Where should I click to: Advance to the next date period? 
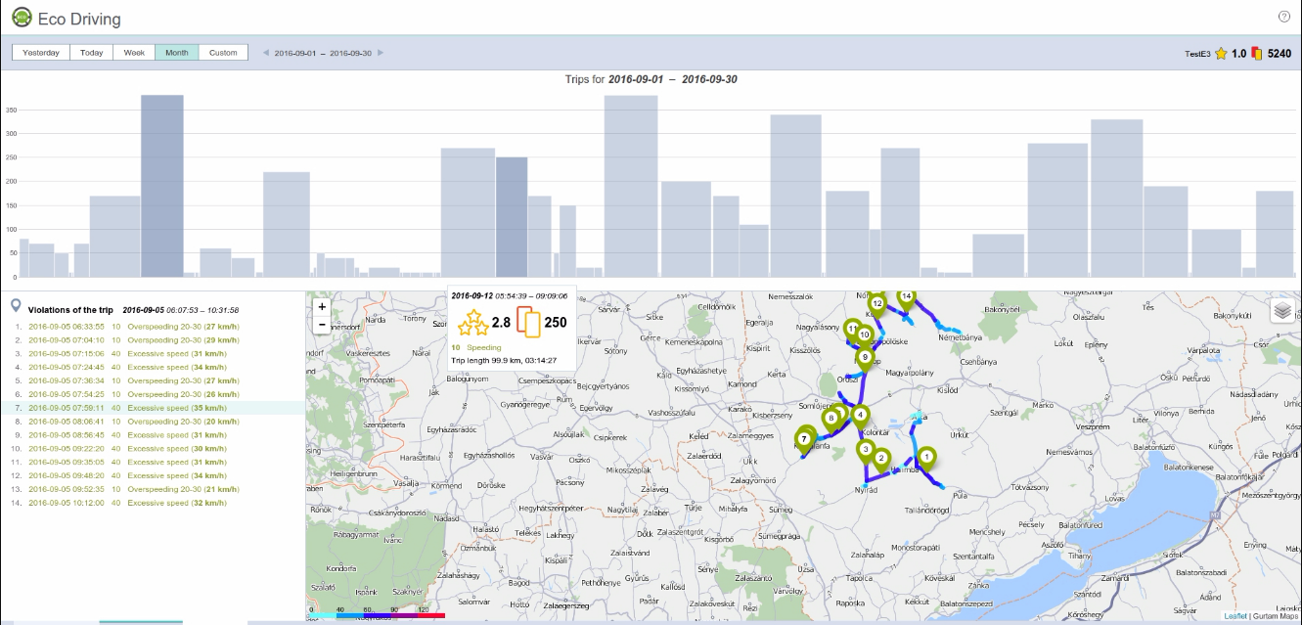point(381,53)
